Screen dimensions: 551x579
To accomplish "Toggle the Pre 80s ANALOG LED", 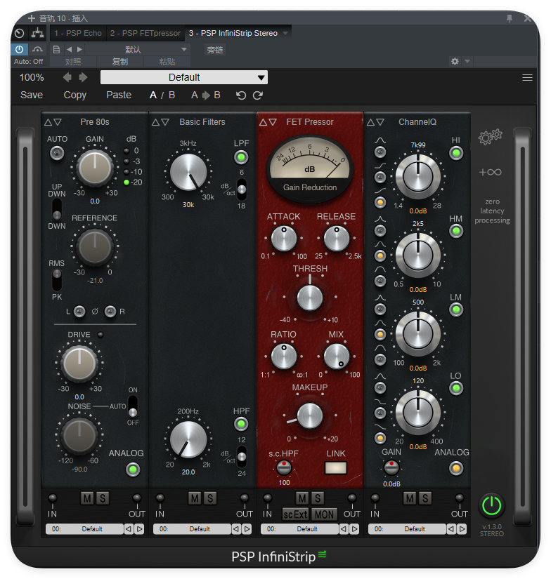I will pos(133,470).
